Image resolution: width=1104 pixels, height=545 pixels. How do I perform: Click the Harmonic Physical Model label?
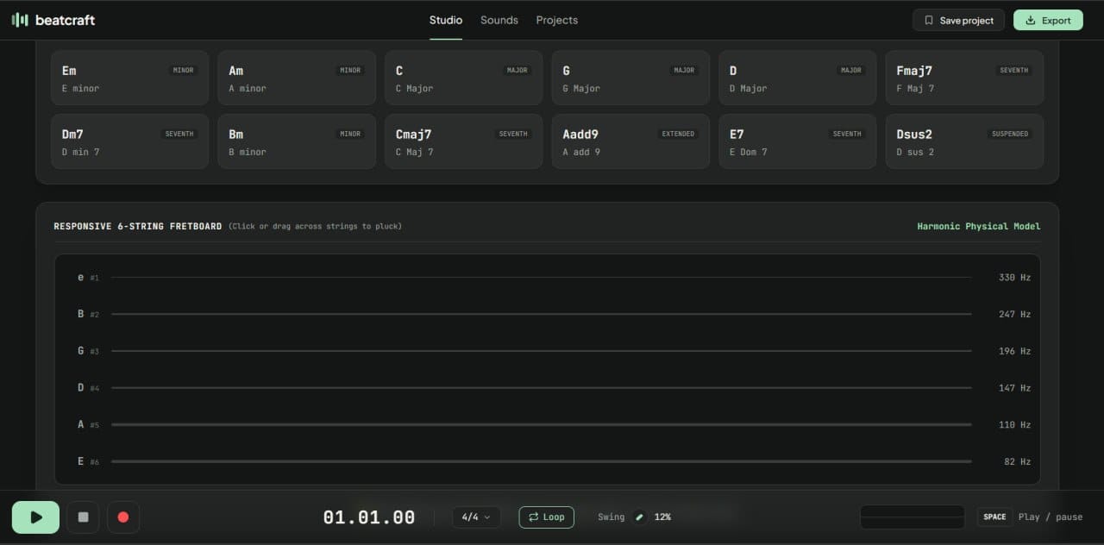(979, 226)
